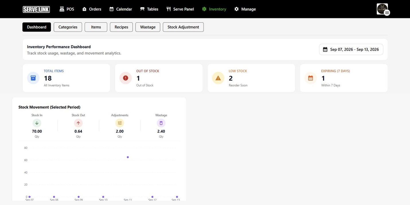The height and width of the screenshot is (205, 410).
Task: Click the Stock Out up-arrow icon
Action: [x=78, y=123]
